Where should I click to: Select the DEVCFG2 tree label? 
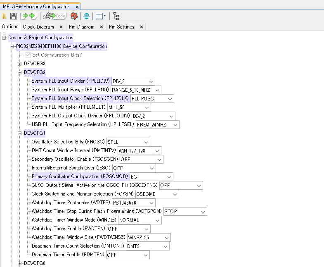(35, 72)
